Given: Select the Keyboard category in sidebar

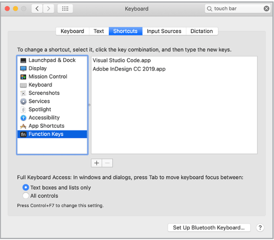Looking at the screenshot, I should [52, 85].
